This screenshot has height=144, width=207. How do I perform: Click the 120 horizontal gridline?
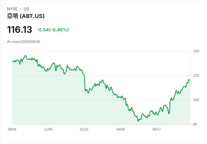[x=101, y=76]
